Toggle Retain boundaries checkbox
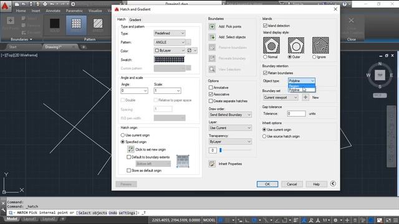The width and height of the screenshot is (399, 224). (x=265, y=73)
